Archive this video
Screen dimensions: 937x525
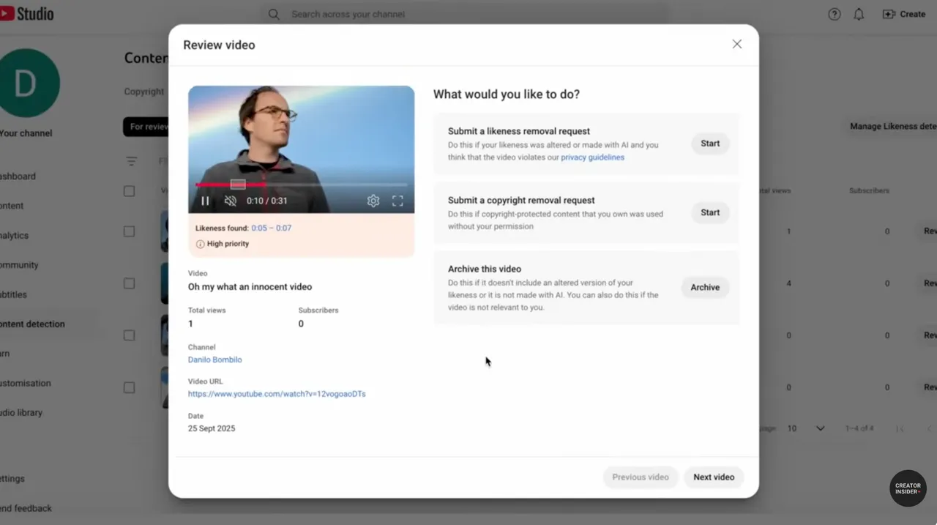tap(705, 287)
